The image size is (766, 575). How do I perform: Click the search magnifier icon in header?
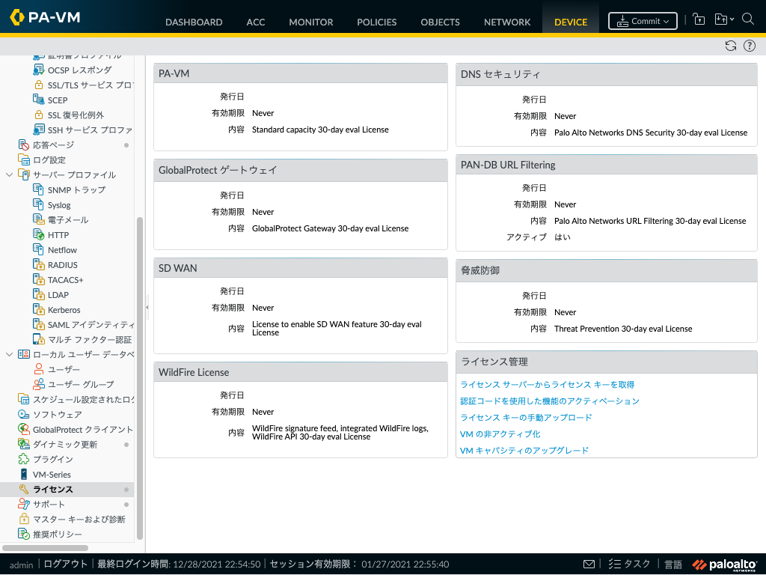point(748,19)
